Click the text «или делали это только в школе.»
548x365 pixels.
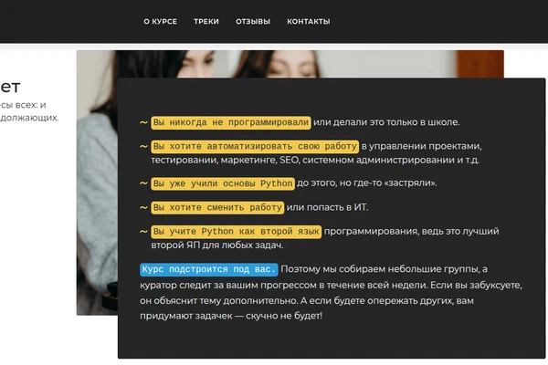pyautogui.click(x=386, y=122)
